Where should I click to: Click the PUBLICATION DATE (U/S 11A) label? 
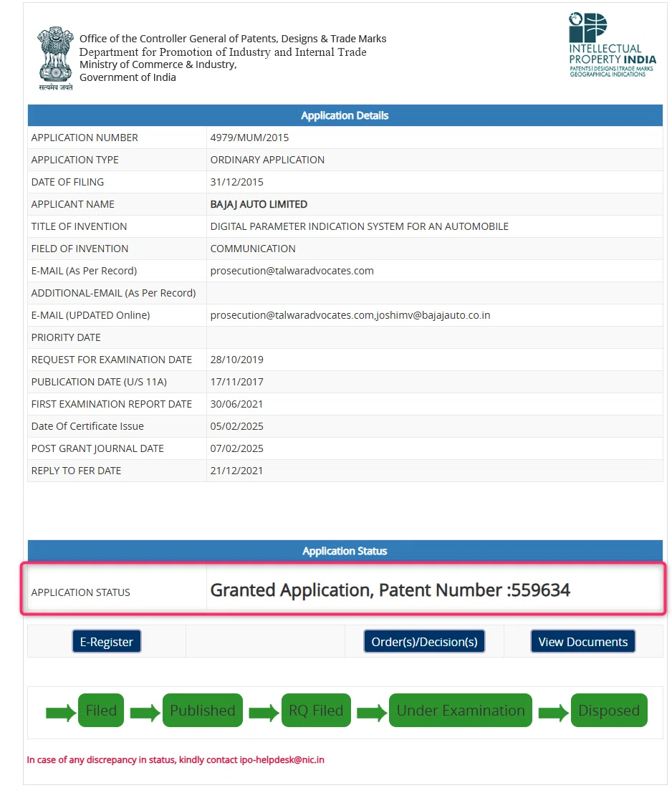pos(99,382)
